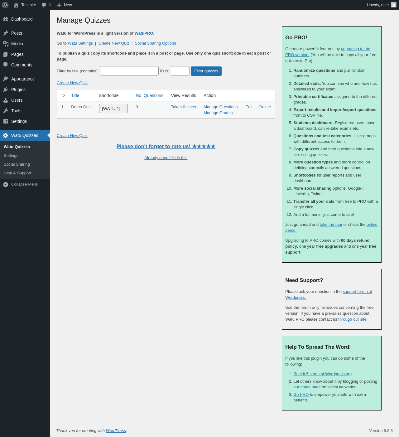
Task: Click the Test site home icon
Action: pos(16,5)
